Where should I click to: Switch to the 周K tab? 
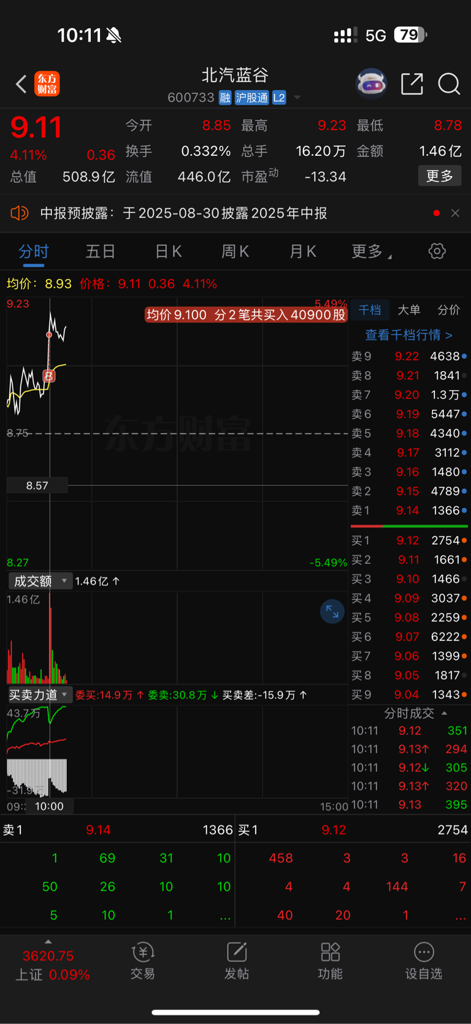235,252
